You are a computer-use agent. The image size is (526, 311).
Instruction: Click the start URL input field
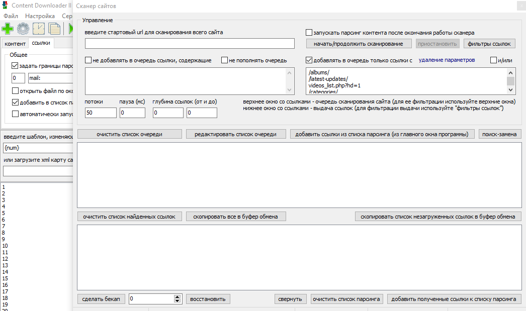click(190, 44)
